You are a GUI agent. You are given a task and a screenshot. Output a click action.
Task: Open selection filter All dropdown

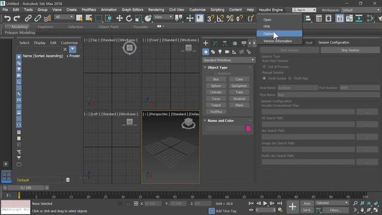64,17
